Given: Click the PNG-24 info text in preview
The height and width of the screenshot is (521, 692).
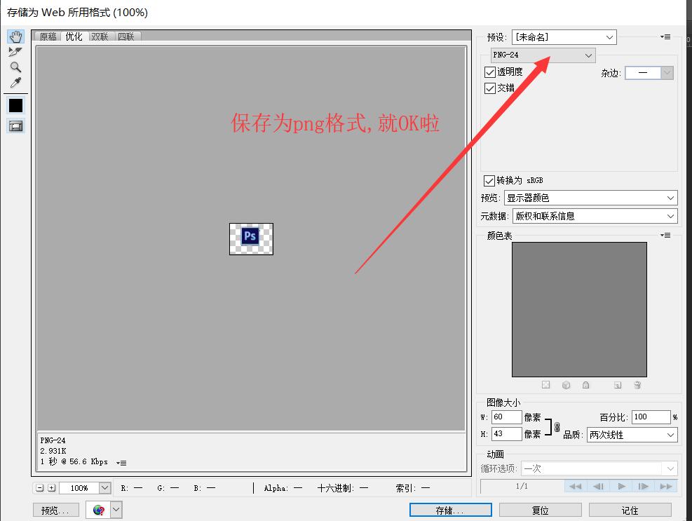Looking at the screenshot, I should (53, 440).
